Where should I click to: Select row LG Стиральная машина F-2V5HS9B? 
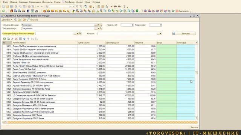click(x=99, y=95)
